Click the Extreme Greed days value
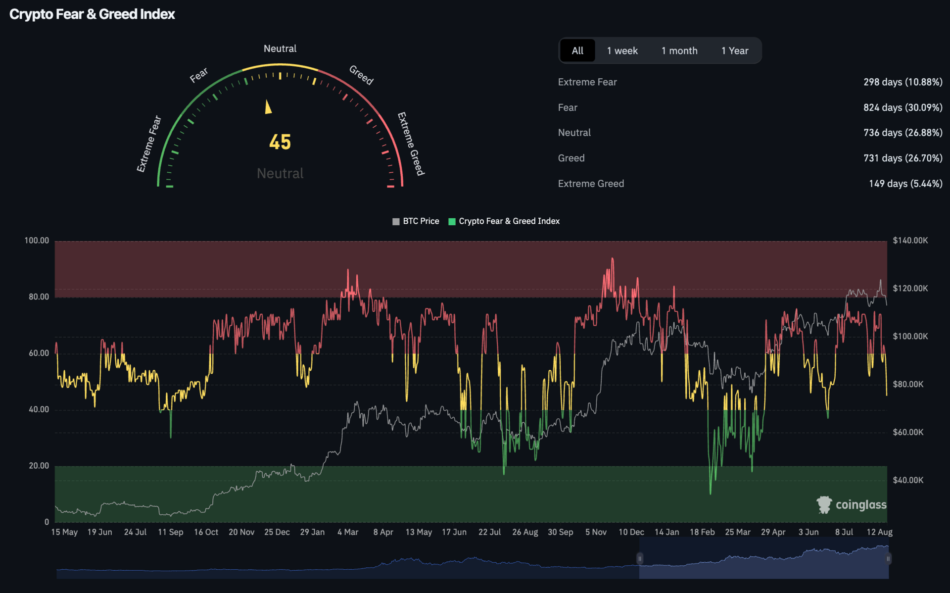This screenshot has width=950, height=593. [x=905, y=184]
